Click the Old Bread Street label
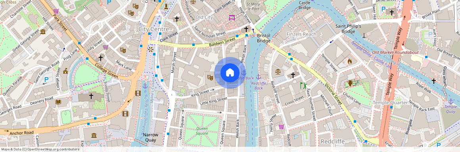Screen dimensions: 460x152 tap(447, 54)
